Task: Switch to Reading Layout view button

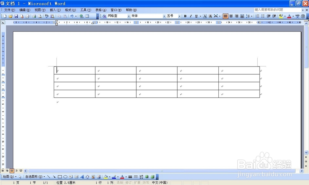Action: [x=21, y=170]
